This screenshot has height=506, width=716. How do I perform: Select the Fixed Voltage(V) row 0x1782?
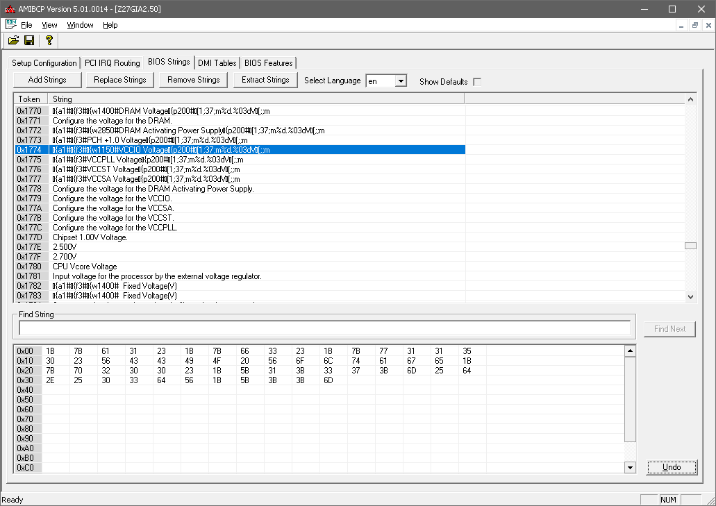click(240, 286)
